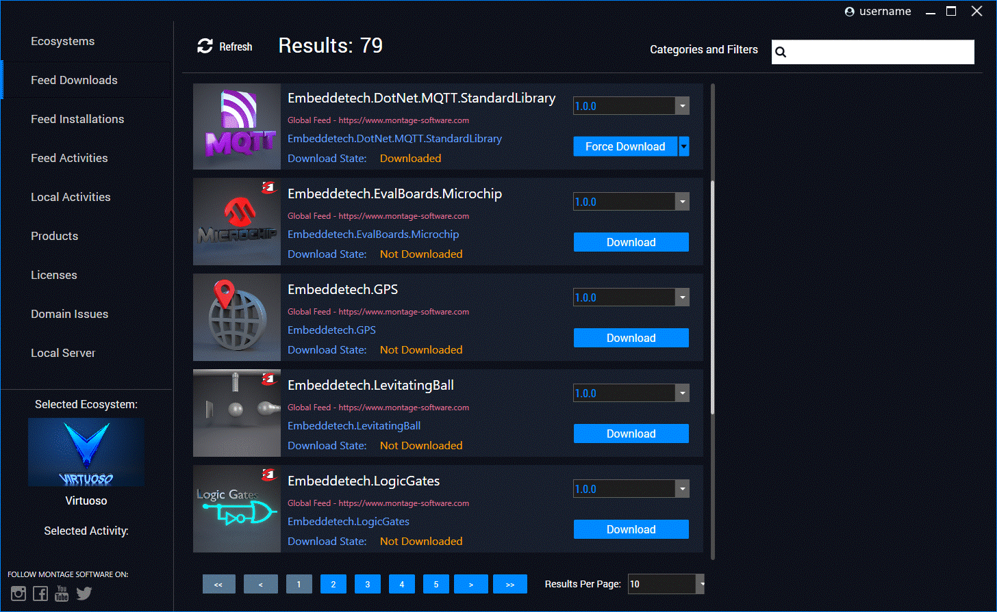997x612 pixels.
Task: Click the Global Feed URL under MQTT.StandardLibrary
Action: pos(378,120)
